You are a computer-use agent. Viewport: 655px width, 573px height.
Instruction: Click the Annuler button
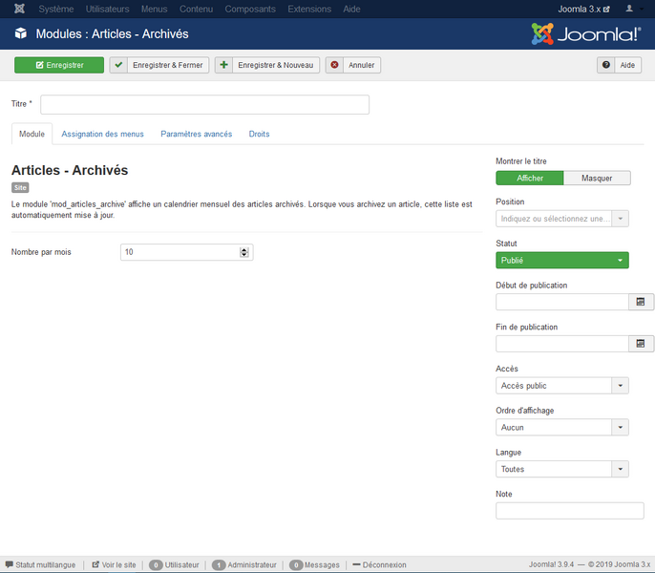click(353, 65)
